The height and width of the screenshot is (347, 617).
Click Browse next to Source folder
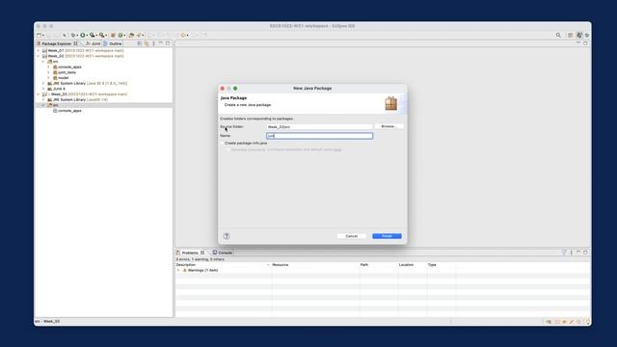point(389,126)
